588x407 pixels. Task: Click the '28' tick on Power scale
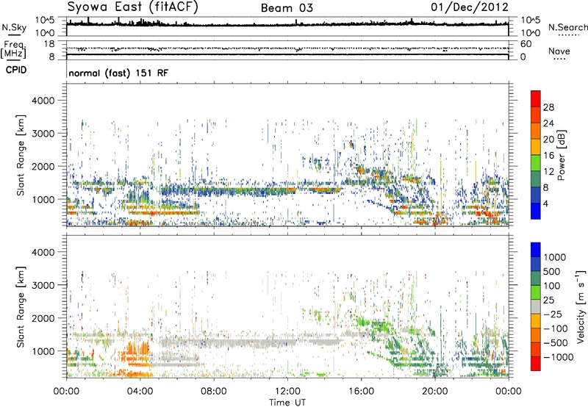tap(548, 107)
